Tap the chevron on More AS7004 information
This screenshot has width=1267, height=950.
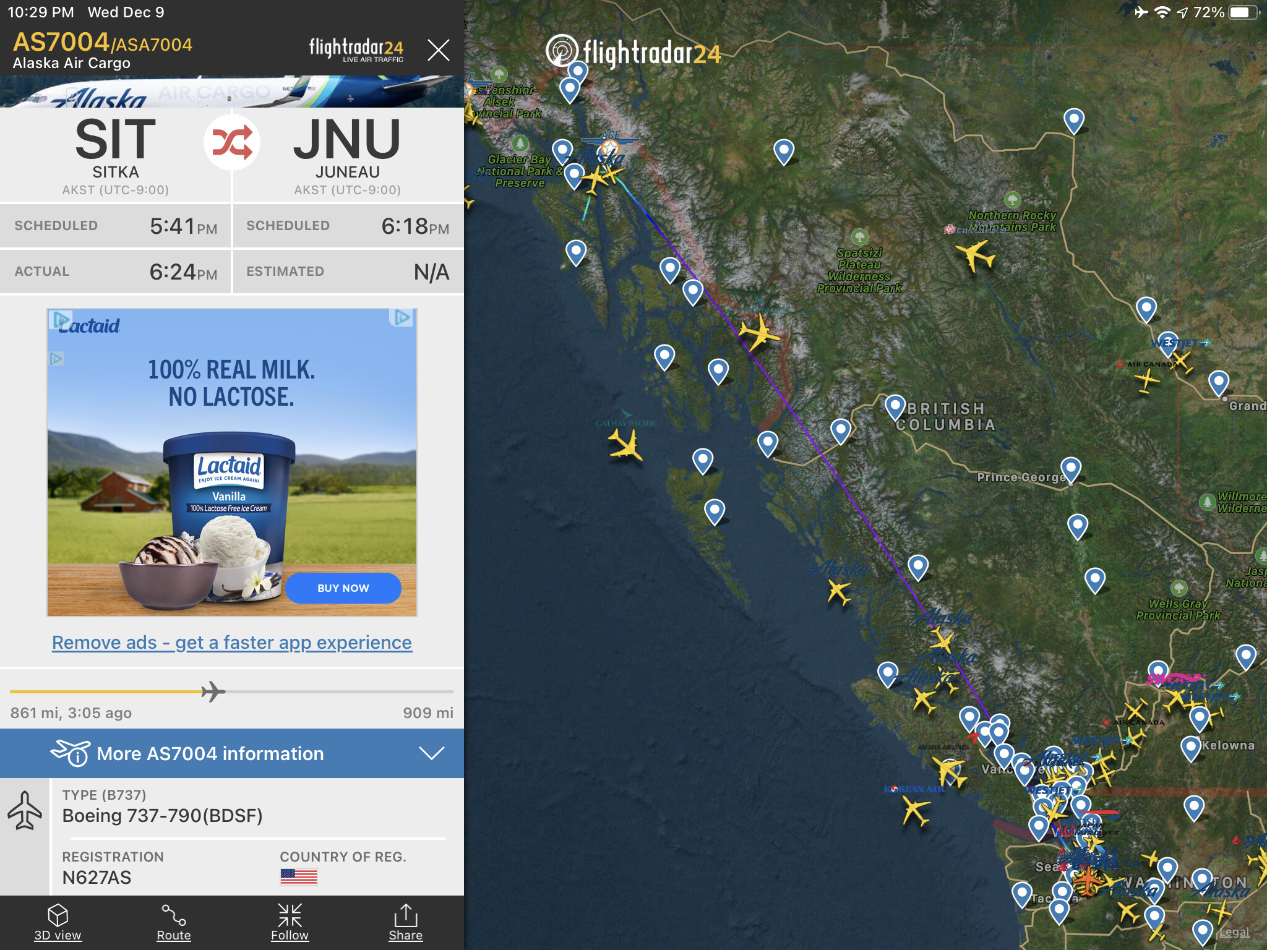pyautogui.click(x=431, y=753)
